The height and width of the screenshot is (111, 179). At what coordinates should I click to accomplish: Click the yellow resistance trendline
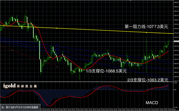pyautogui.click(x=87, y=30)
